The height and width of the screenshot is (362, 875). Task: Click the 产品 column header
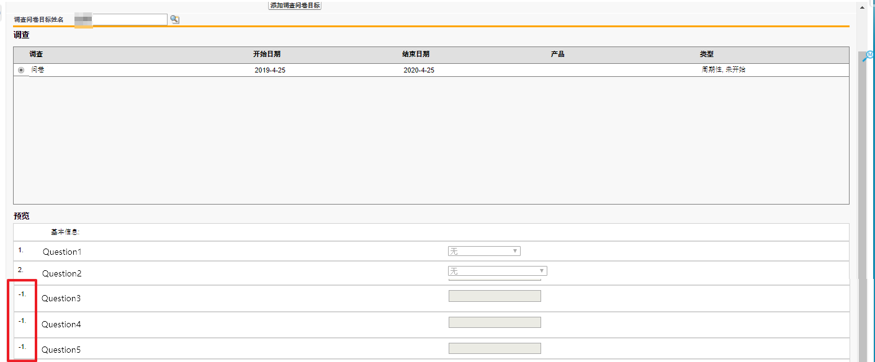tap(557, 55)
